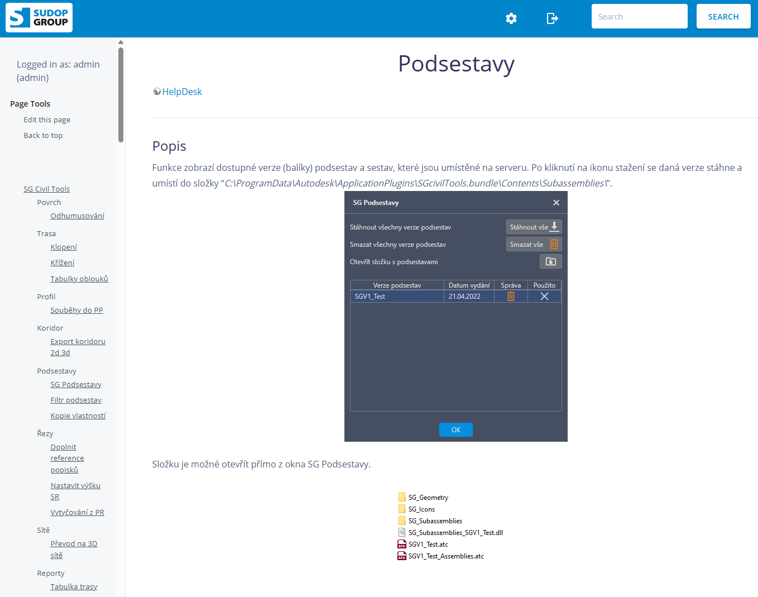This screenshot has width=758, height=597.
Task: Click the X icon in Použito column
Action: pos(544,297)
